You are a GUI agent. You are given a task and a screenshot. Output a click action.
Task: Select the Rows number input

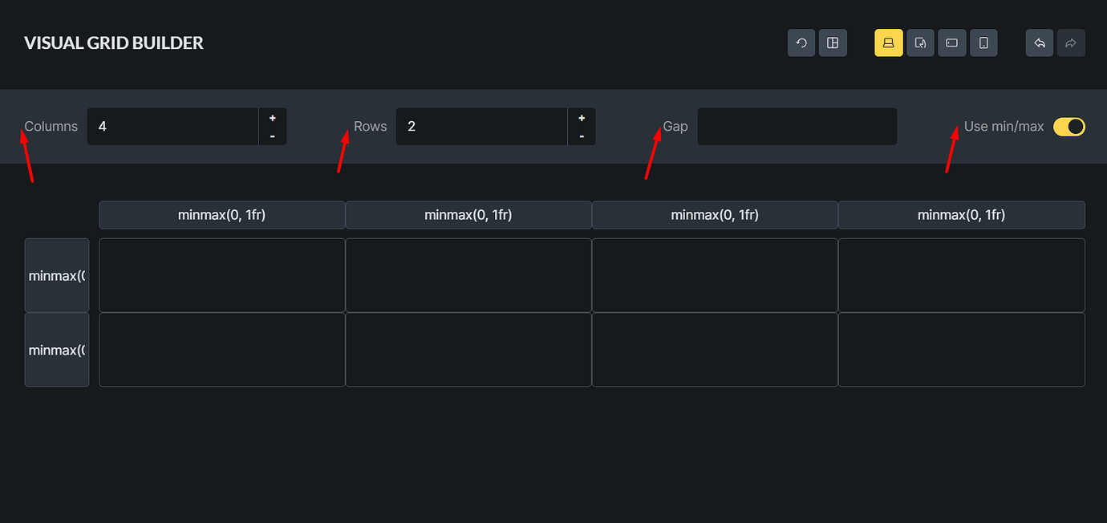pyautogui.click(x=481, y=126)
